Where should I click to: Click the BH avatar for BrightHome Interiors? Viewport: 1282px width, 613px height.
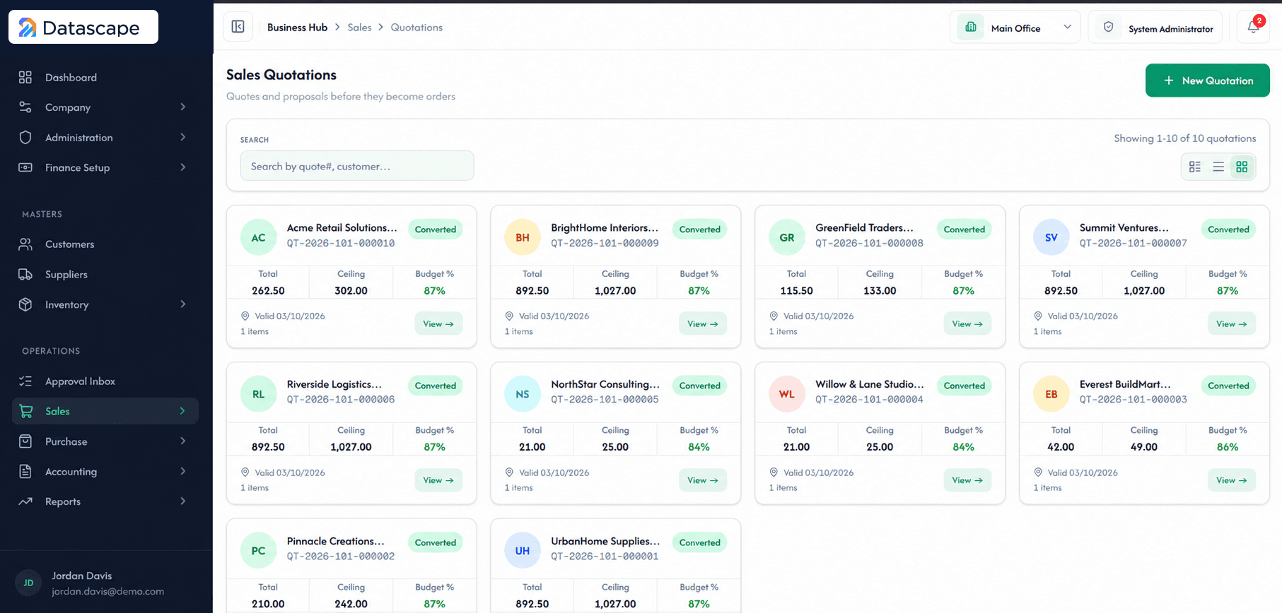(x=523, y=237)
